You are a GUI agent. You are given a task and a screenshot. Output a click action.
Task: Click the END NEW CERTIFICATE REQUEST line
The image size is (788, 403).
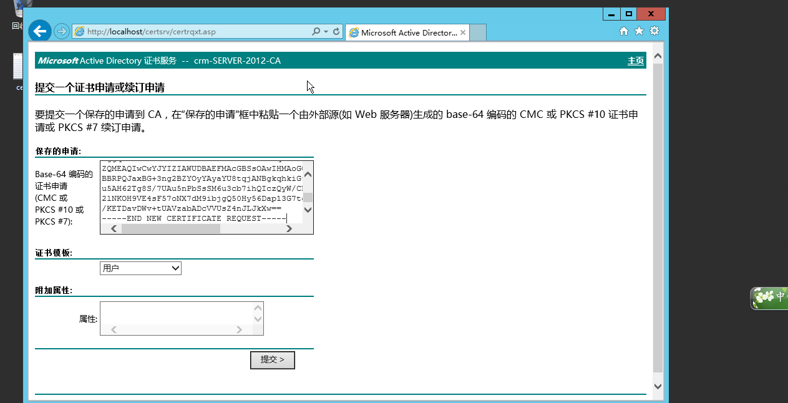point(193,218)
